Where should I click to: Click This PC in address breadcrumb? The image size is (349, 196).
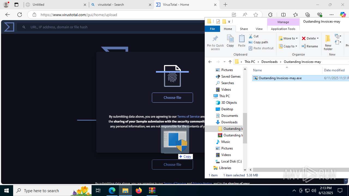[250, 62]
